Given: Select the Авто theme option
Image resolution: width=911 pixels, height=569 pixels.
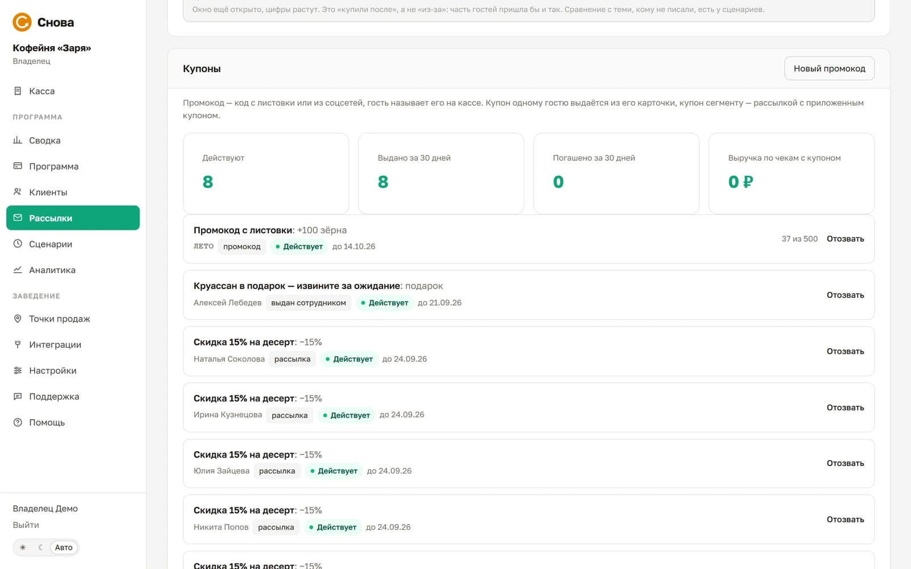Looking at the screenshot, I should [x=64, y=547].
